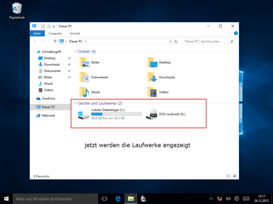Collapse the Ordner (6) group
273x204 pixels.
(x=75, y=52)
